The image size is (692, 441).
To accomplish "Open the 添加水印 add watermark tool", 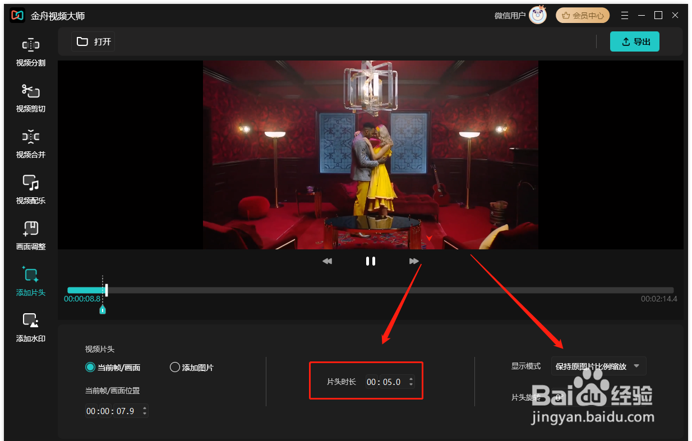I will pyautogui.click(x=31, y=328).
